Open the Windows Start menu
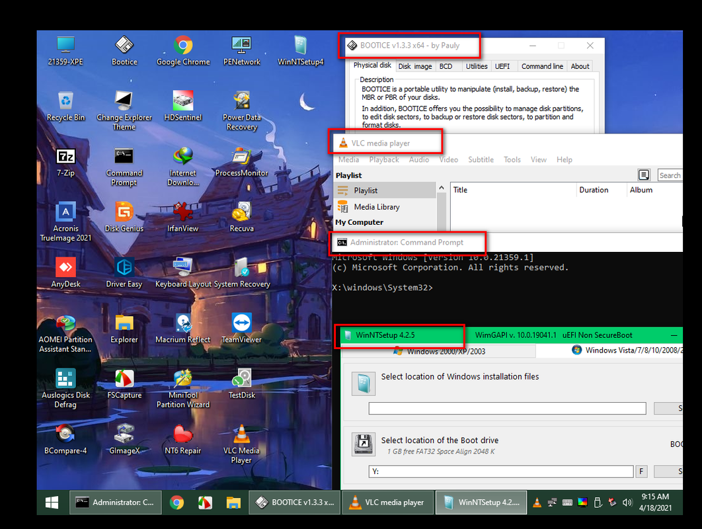 click(52, 503)
